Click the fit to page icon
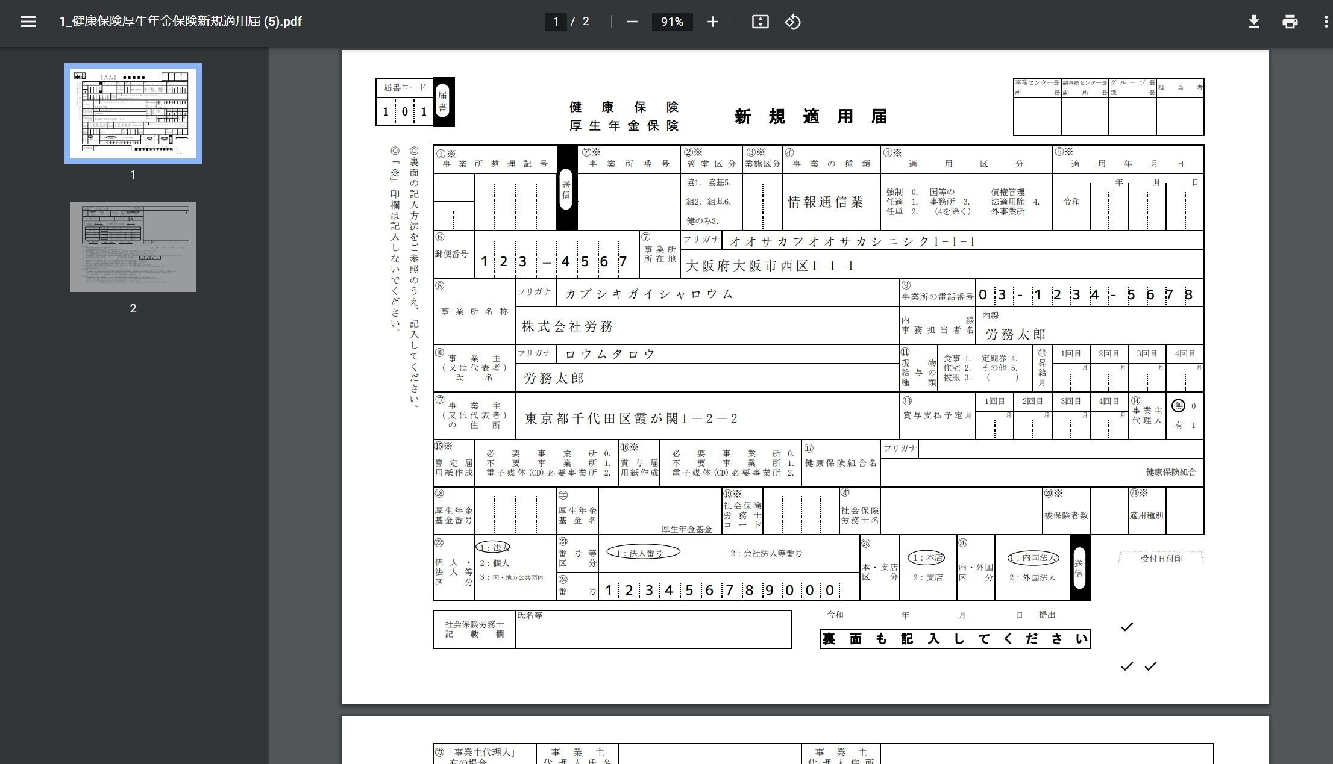 (760, 22)
